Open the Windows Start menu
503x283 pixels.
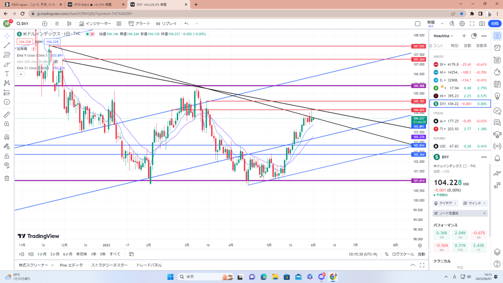point(171,277)
